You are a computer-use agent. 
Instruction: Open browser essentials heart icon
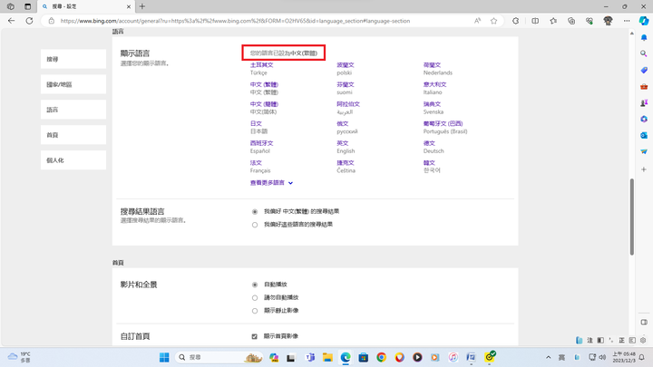coord(590,21)
